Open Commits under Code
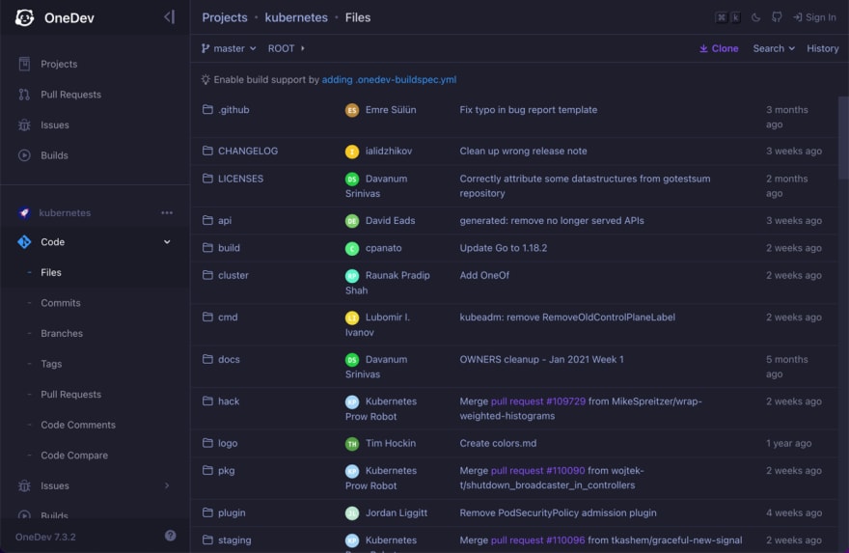This screenshot has height=553, width=849. [x=61, y=303]
